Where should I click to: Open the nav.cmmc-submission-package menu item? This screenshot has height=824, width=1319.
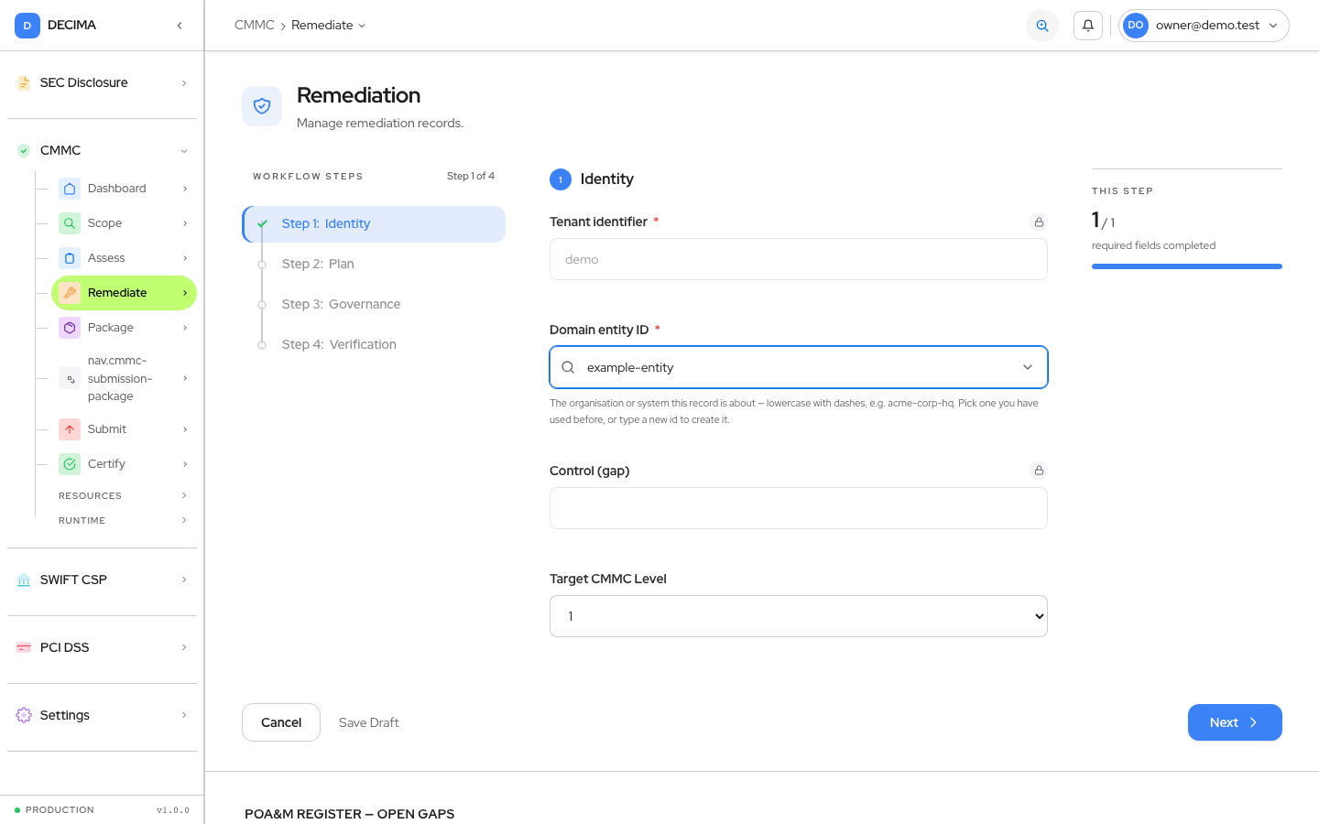pos(124,378)
